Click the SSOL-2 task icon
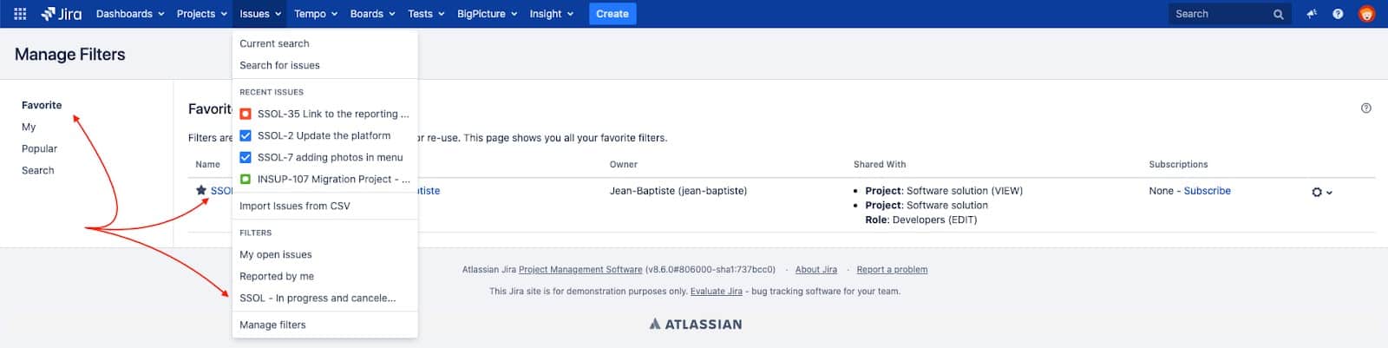 click(x=246, y=135)
